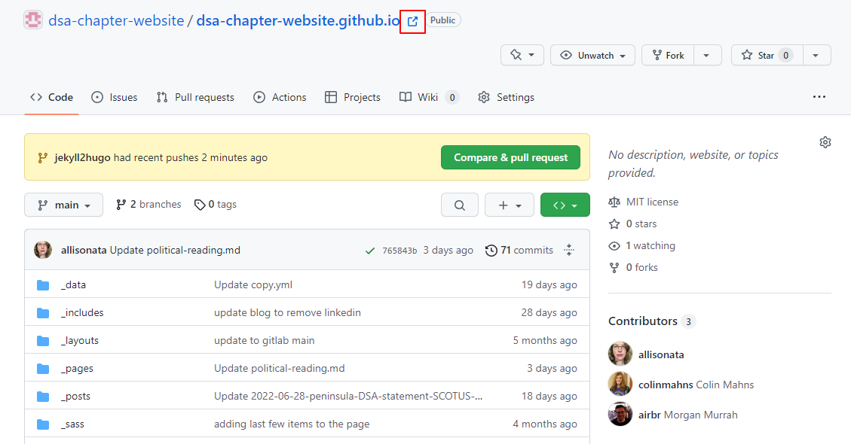
Task: Open the Projects tab
Action: click(x=353, y=97)
